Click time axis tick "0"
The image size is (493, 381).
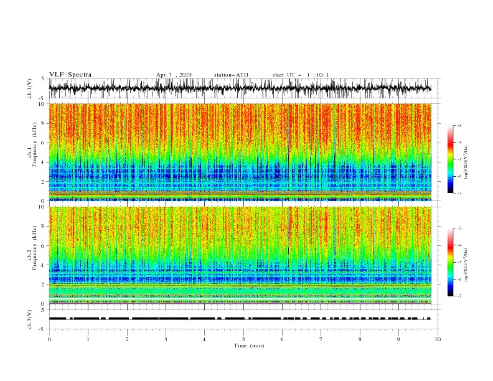point(49,339)
